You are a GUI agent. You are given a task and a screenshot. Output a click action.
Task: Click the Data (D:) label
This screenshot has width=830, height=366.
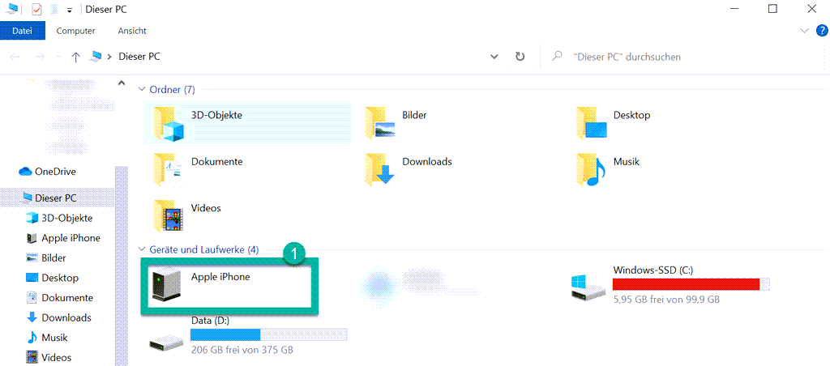click(x=210, y=321)
